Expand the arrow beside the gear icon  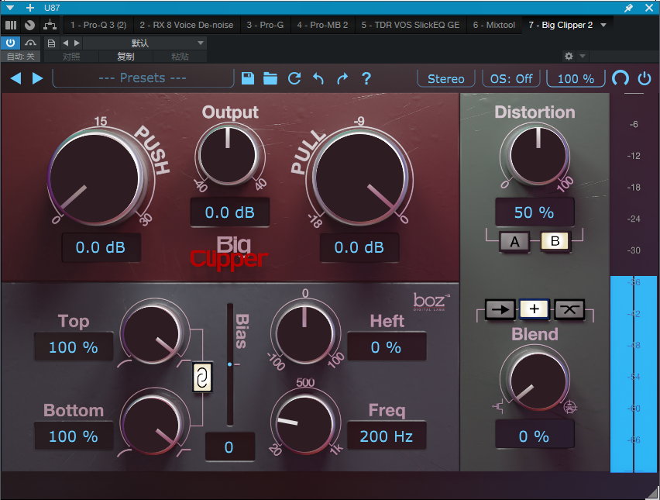(583, 56)
